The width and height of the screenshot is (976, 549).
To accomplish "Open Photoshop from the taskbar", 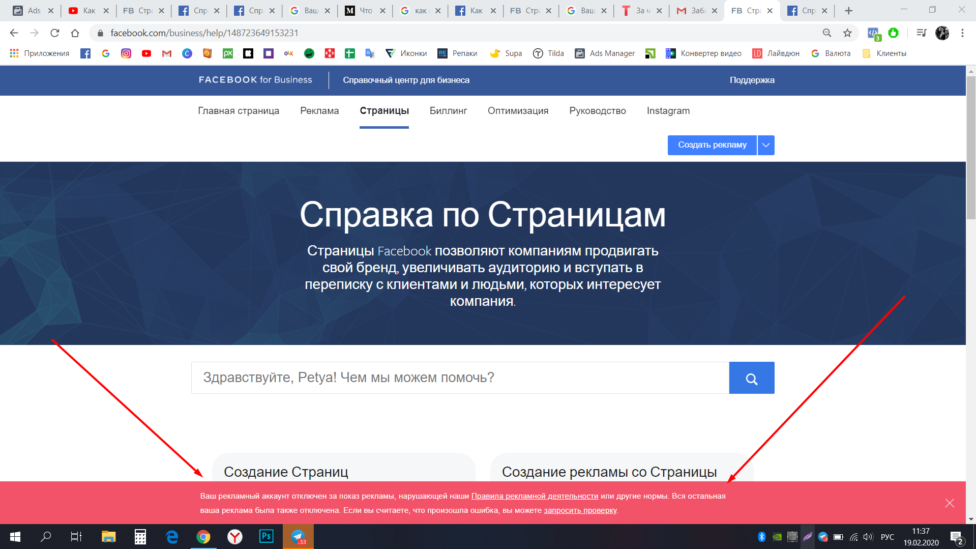I will pyautogui.click(x=266, y=537).
